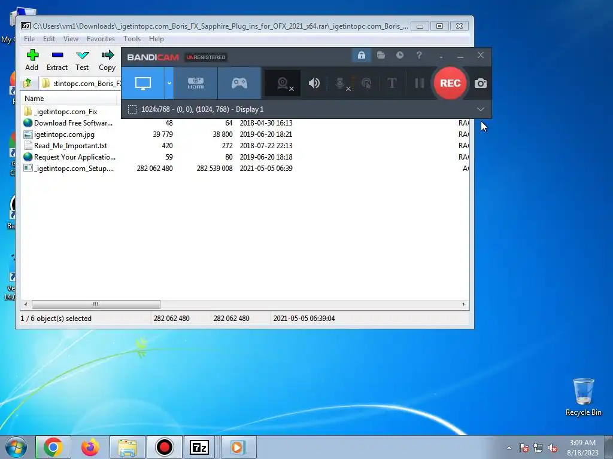Open Bandicam output folder icon
This screenshot has width=613, height=459.
coord(381,56)
